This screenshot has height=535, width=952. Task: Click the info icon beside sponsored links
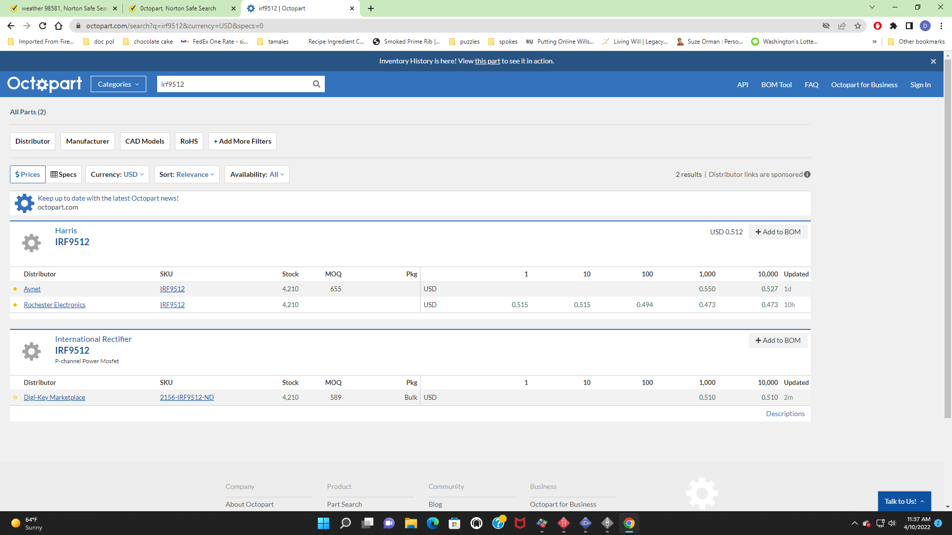(x=807, y=174)
